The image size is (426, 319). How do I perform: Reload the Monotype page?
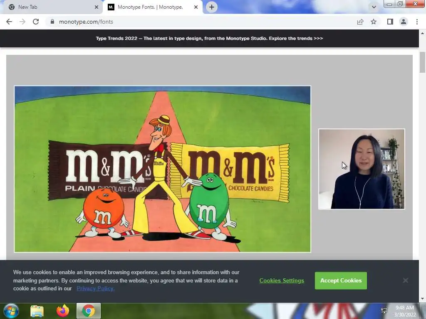(36, 22)
